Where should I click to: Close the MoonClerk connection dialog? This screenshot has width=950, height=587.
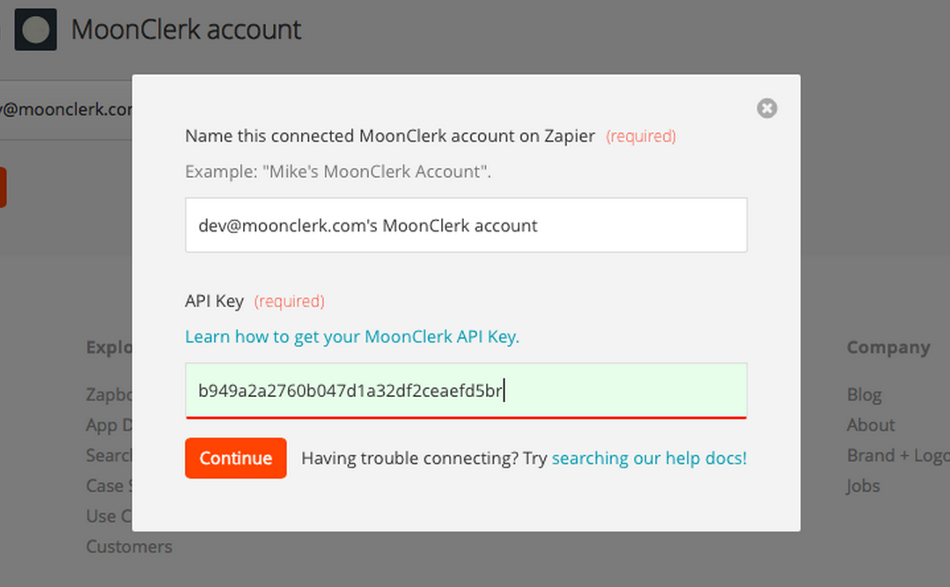(766, 108)
